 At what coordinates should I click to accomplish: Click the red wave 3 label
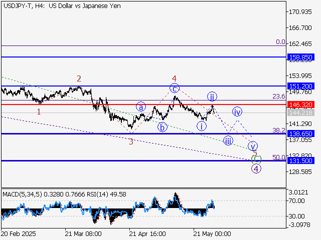[130, 141]
